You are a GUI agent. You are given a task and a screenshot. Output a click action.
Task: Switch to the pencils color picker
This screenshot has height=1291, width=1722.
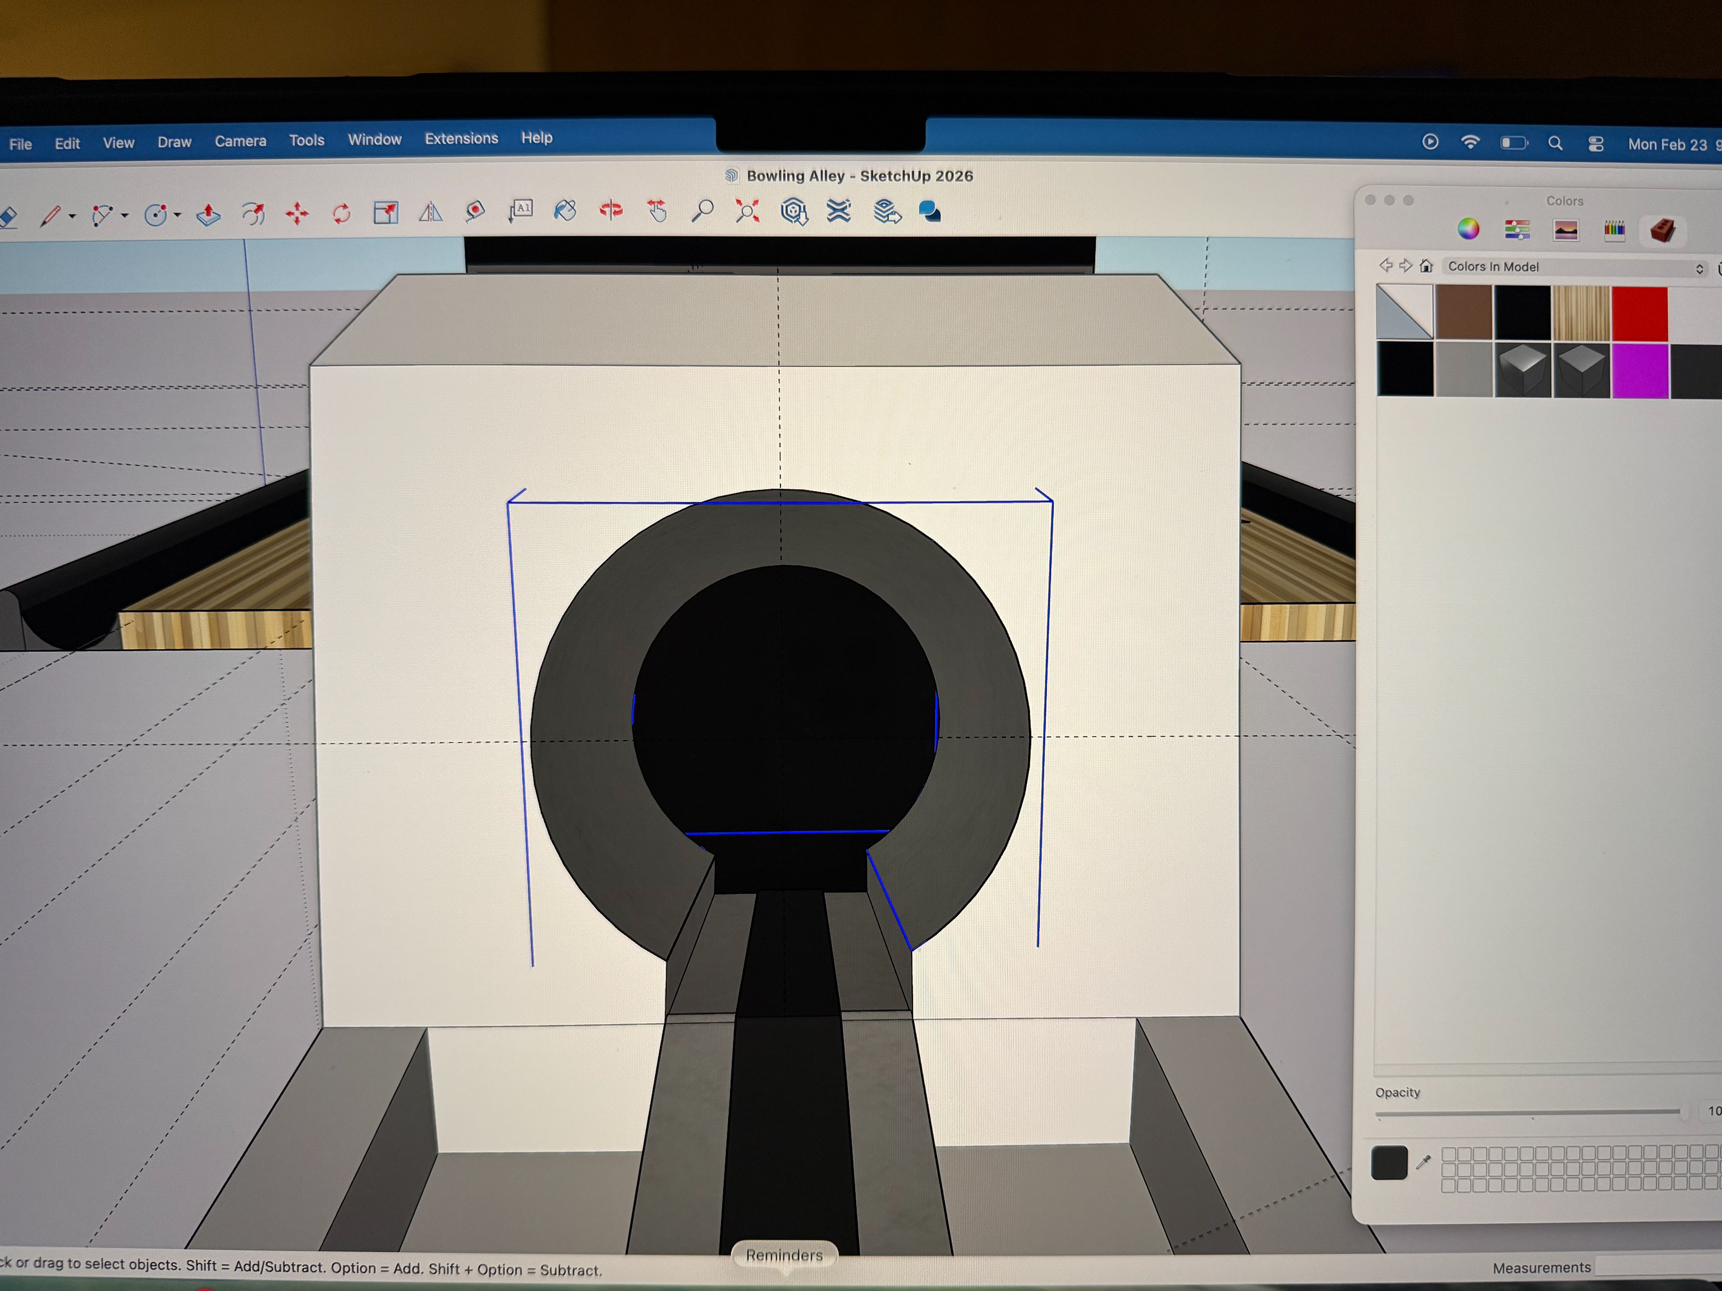coord(1614,230)
